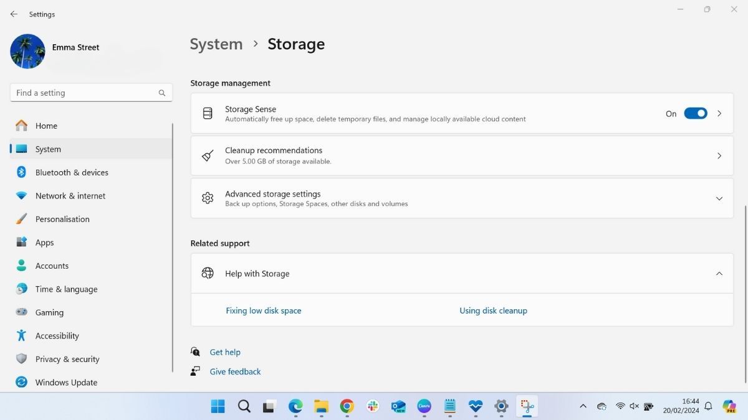Image resolution: width=748 pixels, height=420 pixels.
Task: Go back using the top-left arrow
Action: 14,14
